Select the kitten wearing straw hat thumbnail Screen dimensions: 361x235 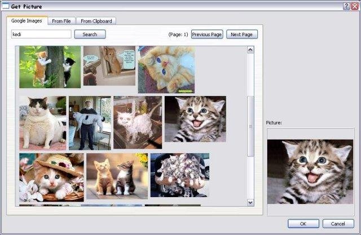pyautogui.click(x=51, y=177)
